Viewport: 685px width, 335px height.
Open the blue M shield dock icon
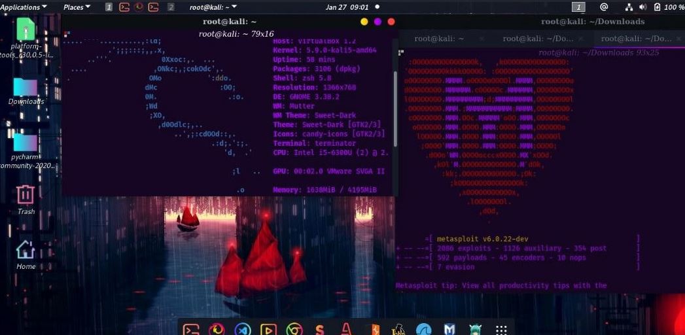449,329
